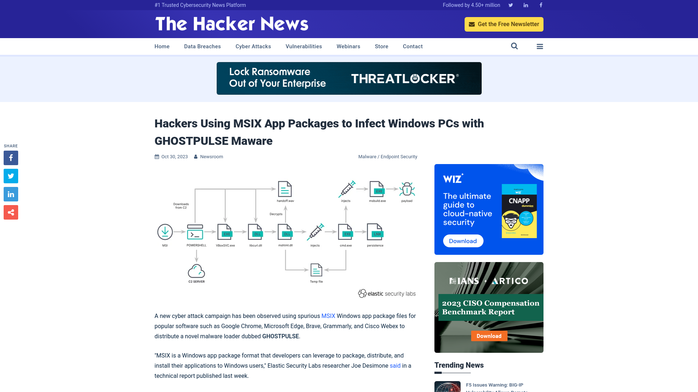This screenshot has height=392, width=698.
Task: Click the Webinars navigation tab
Action: click(348, 46)
